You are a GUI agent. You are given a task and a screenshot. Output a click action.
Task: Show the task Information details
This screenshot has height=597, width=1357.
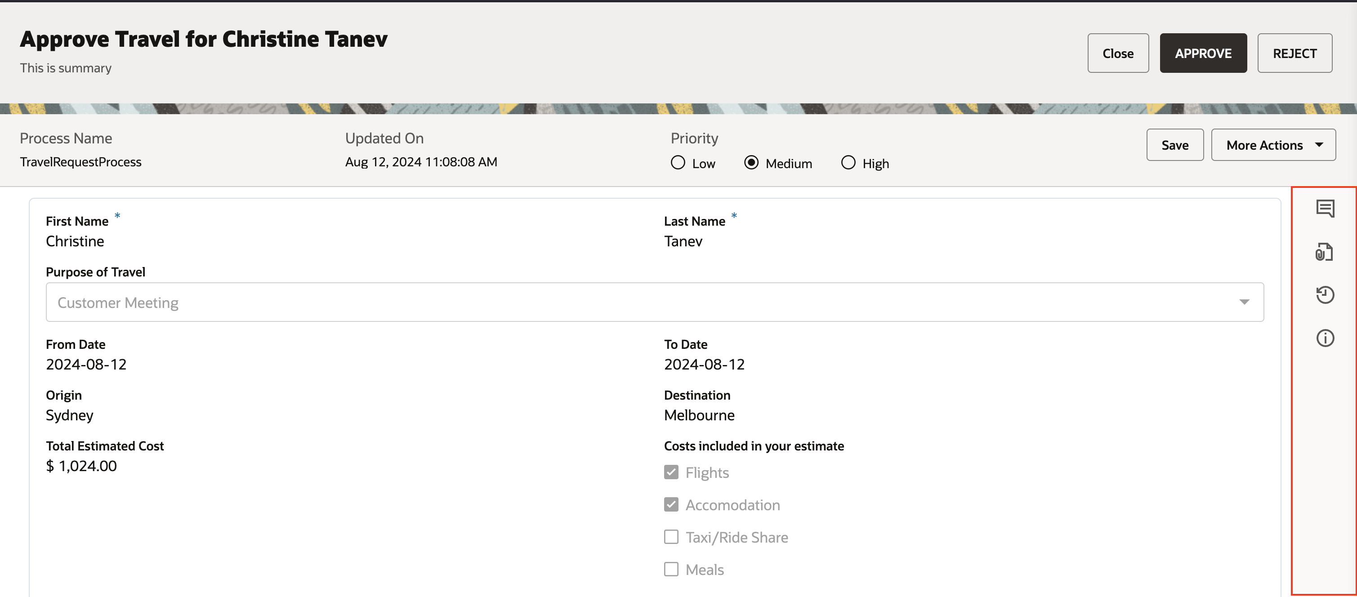click(1325, 338)
